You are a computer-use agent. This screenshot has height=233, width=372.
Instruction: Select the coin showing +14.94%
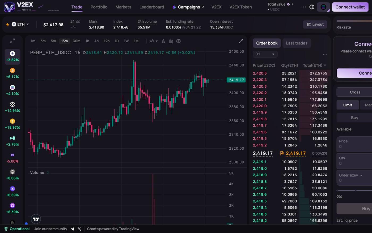tap(12, 107)
